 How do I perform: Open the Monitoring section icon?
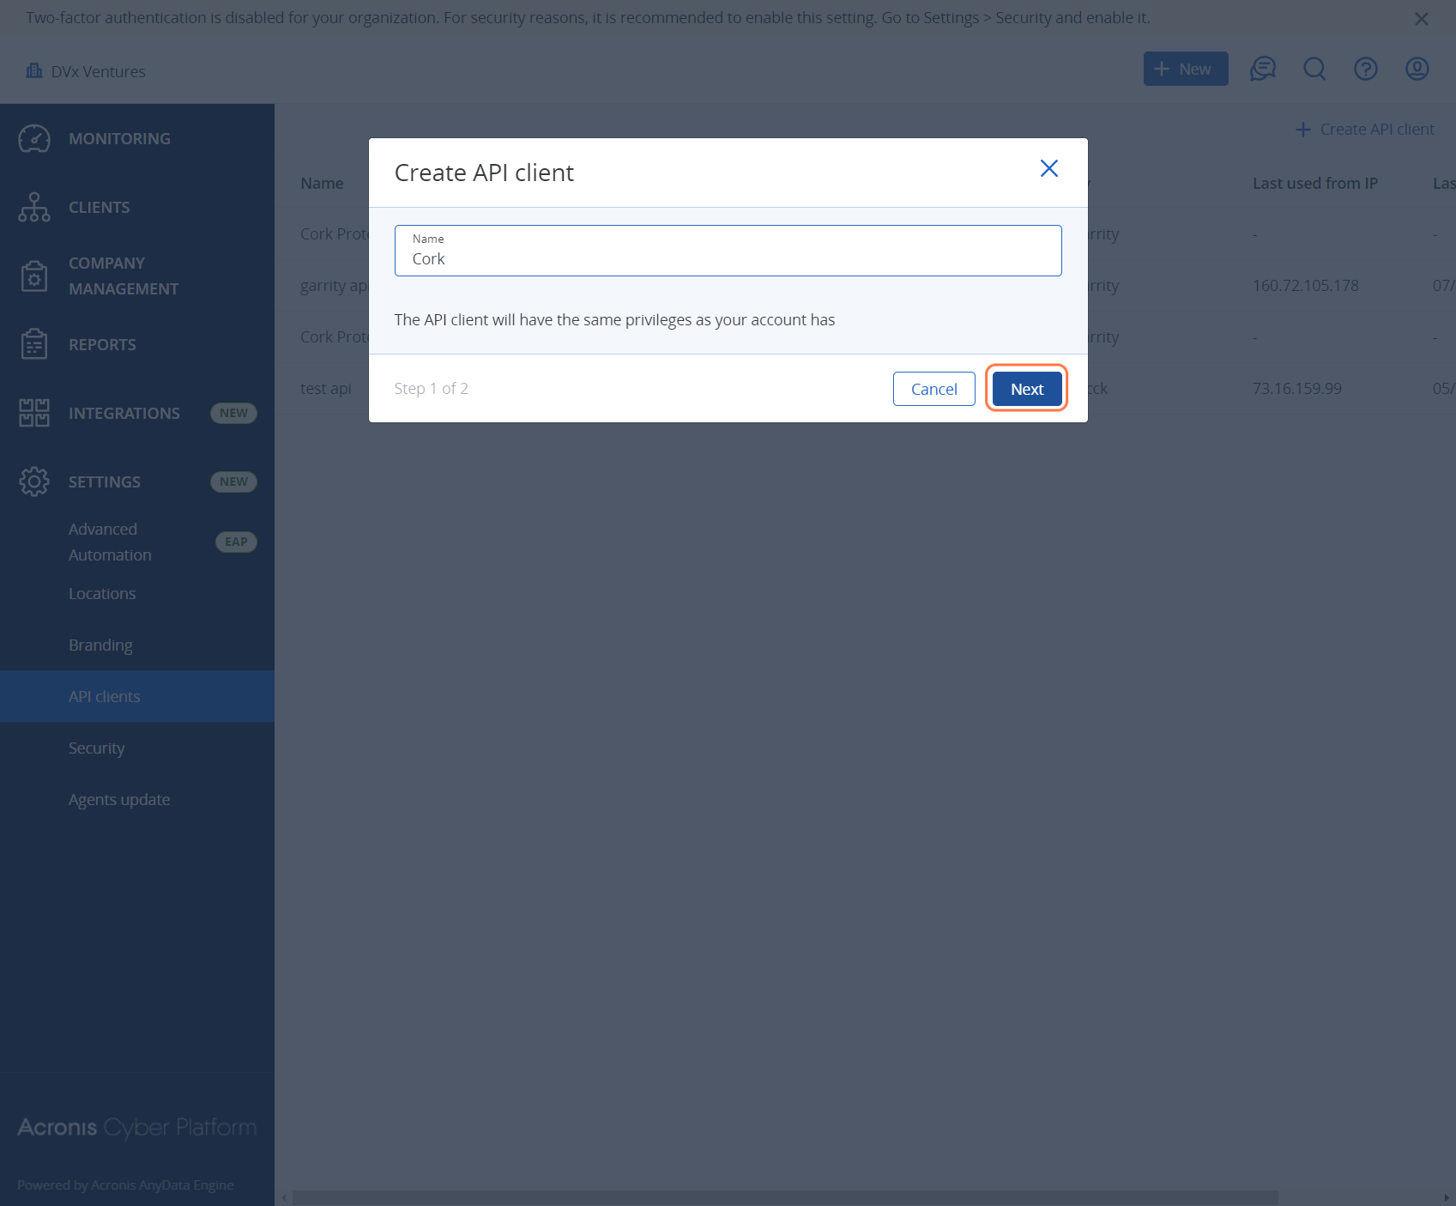click(34, 138)
